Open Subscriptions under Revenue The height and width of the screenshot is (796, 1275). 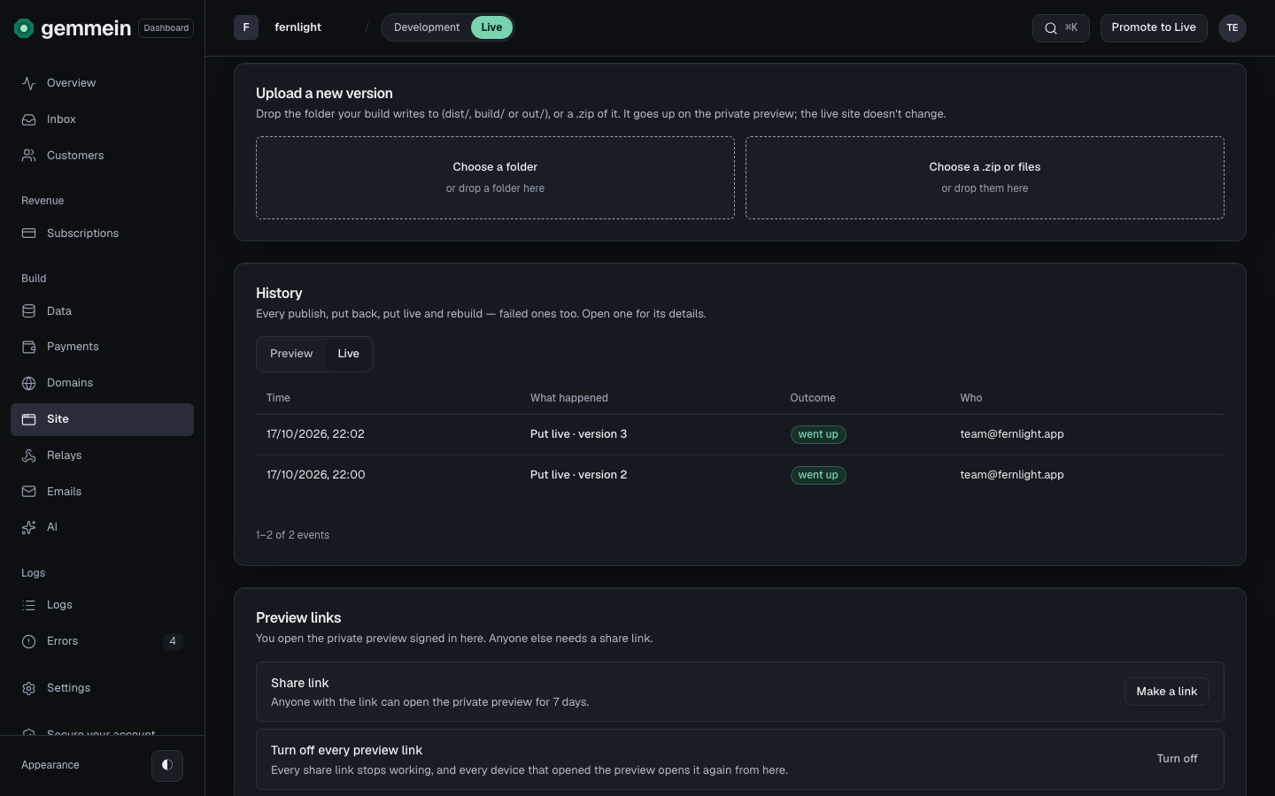coord(102,233)
